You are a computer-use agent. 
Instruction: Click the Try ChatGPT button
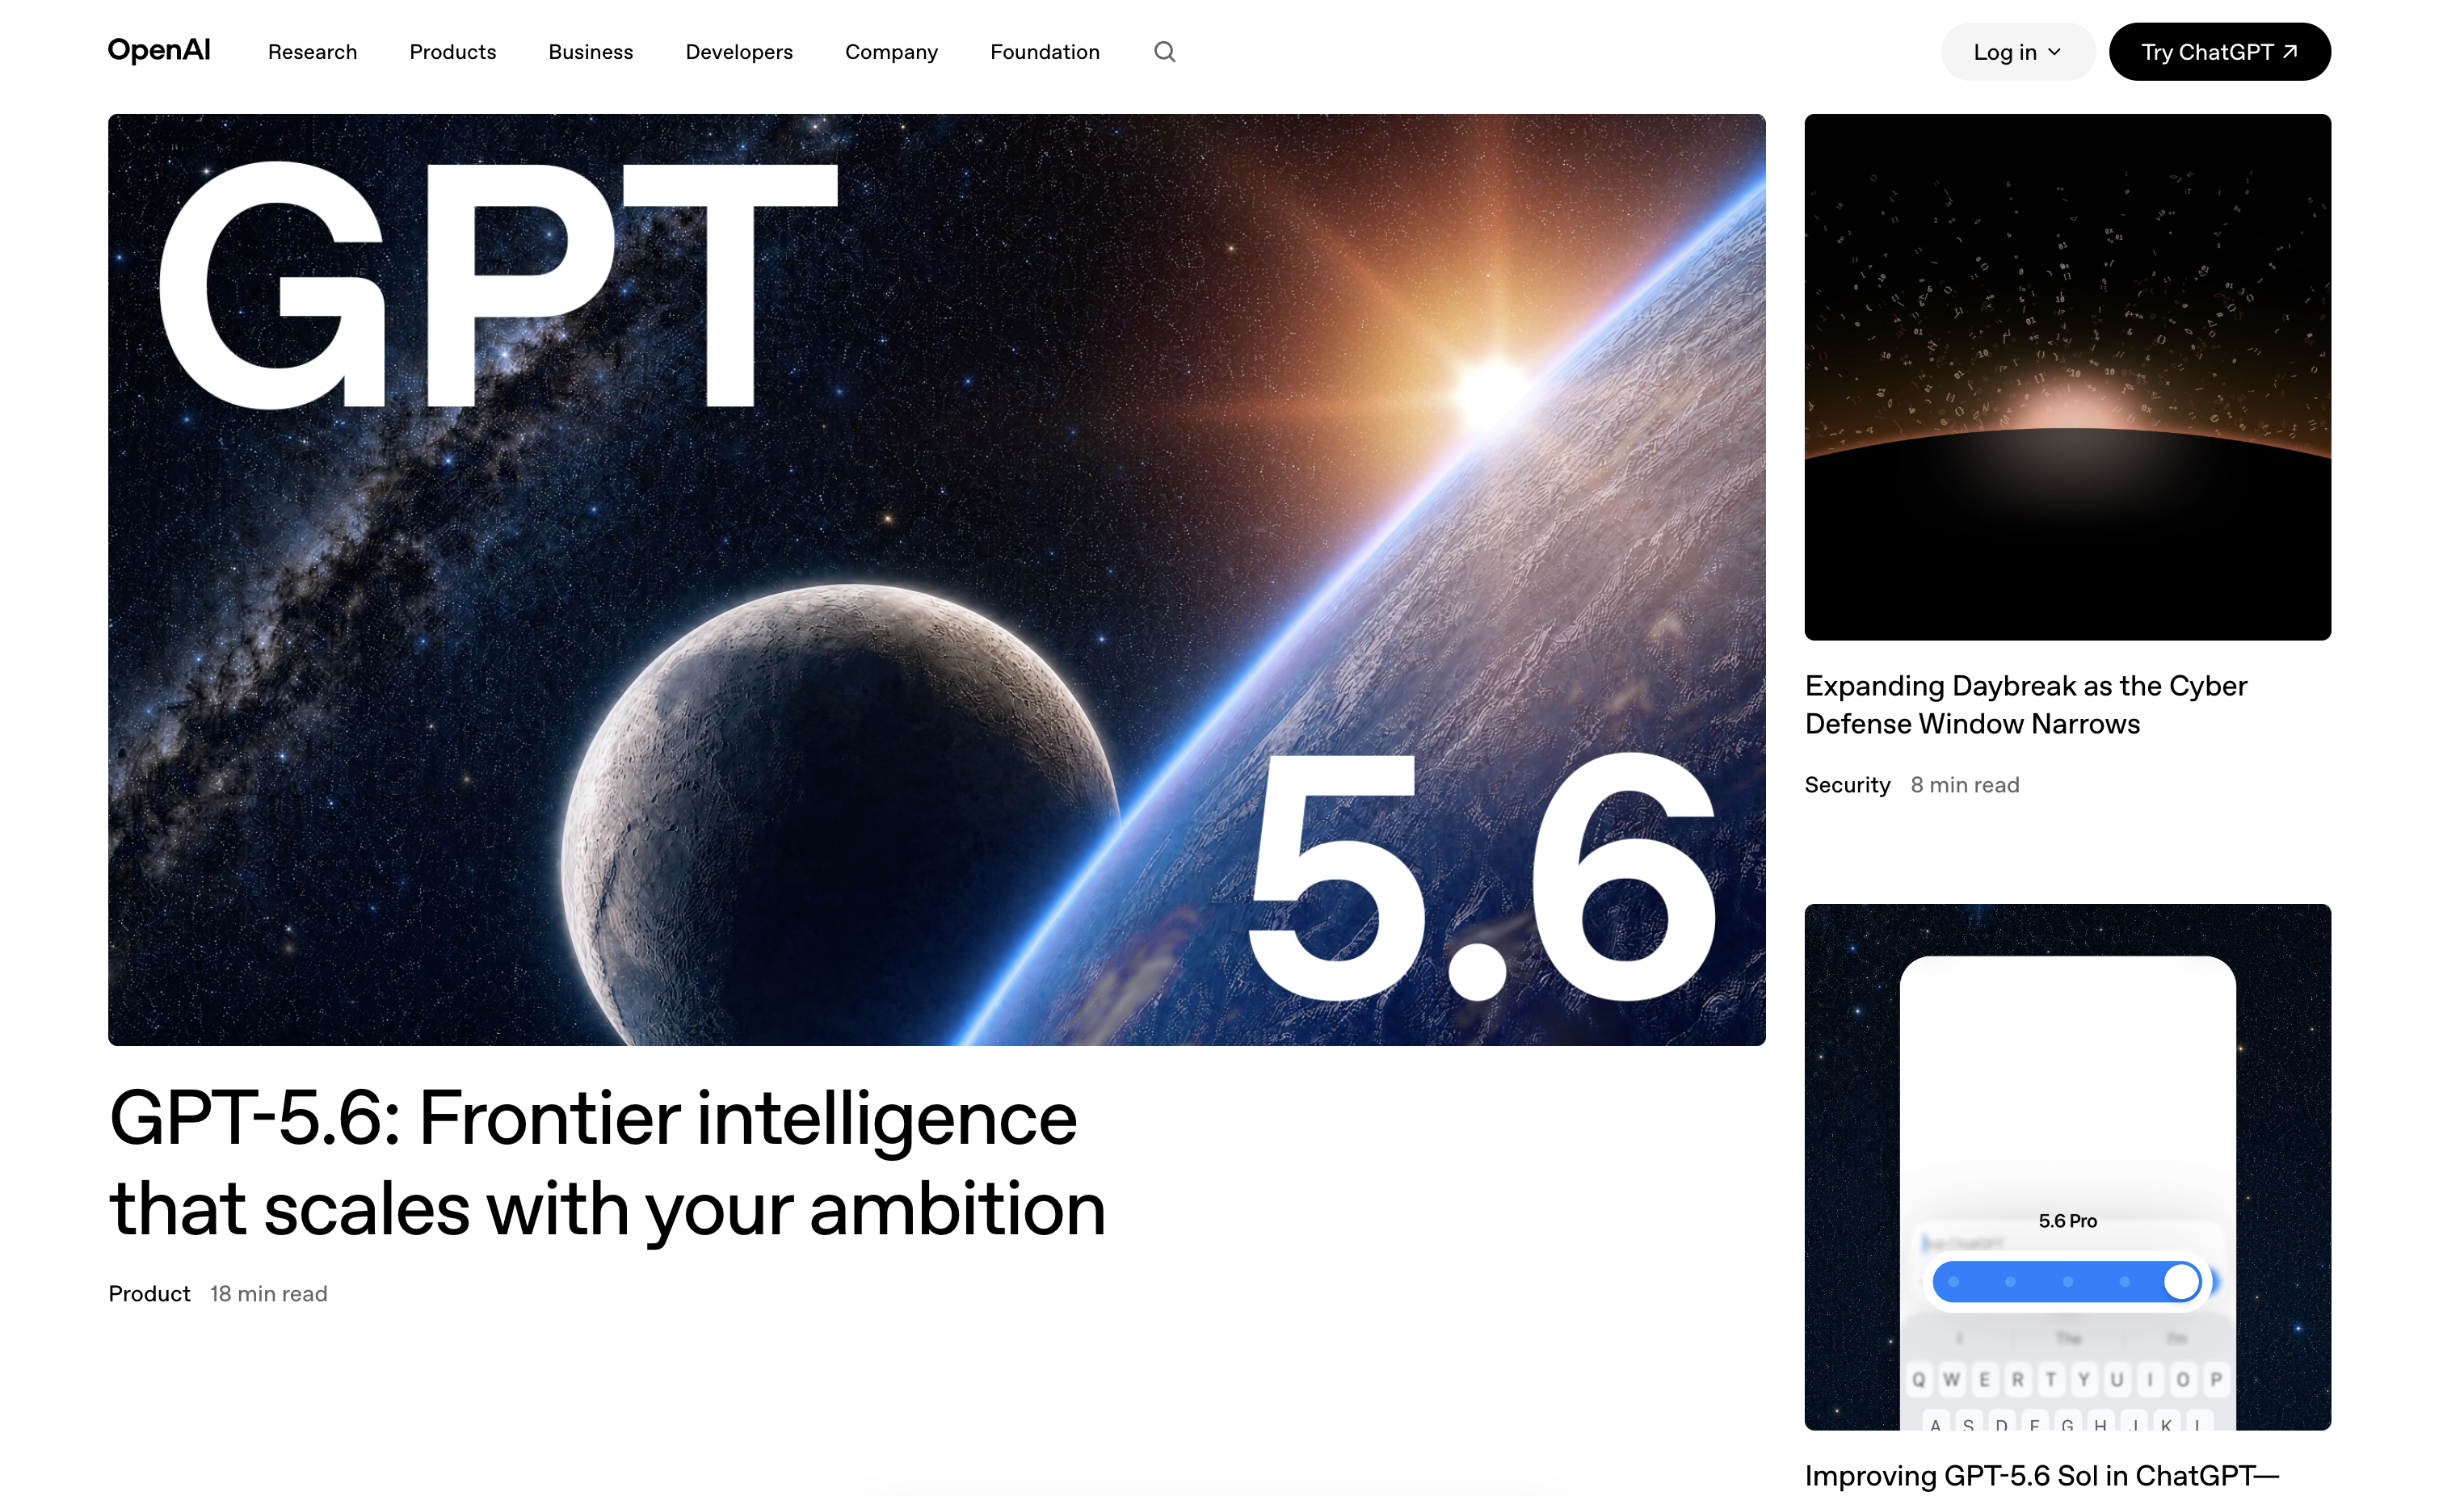pyautogui.click(x=2219, y=52)
